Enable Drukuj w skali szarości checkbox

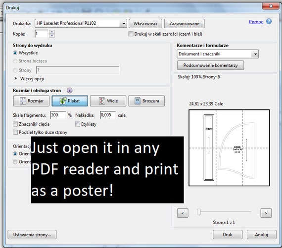[131, 34]
